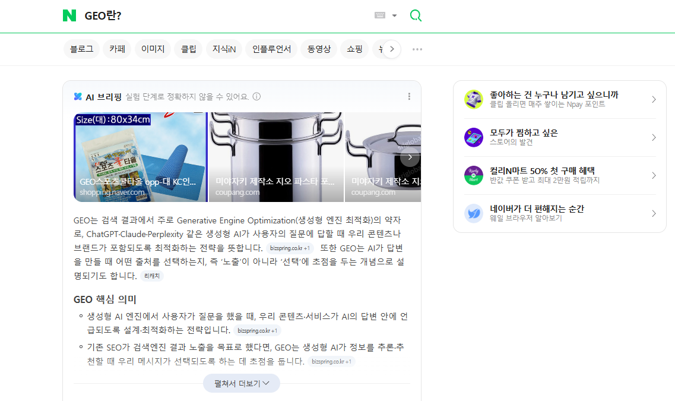Click the chevron on the 좋아하는 건 누구나 row
The height and width of the screenshot is (401, 675).
(x=654, y=99)
